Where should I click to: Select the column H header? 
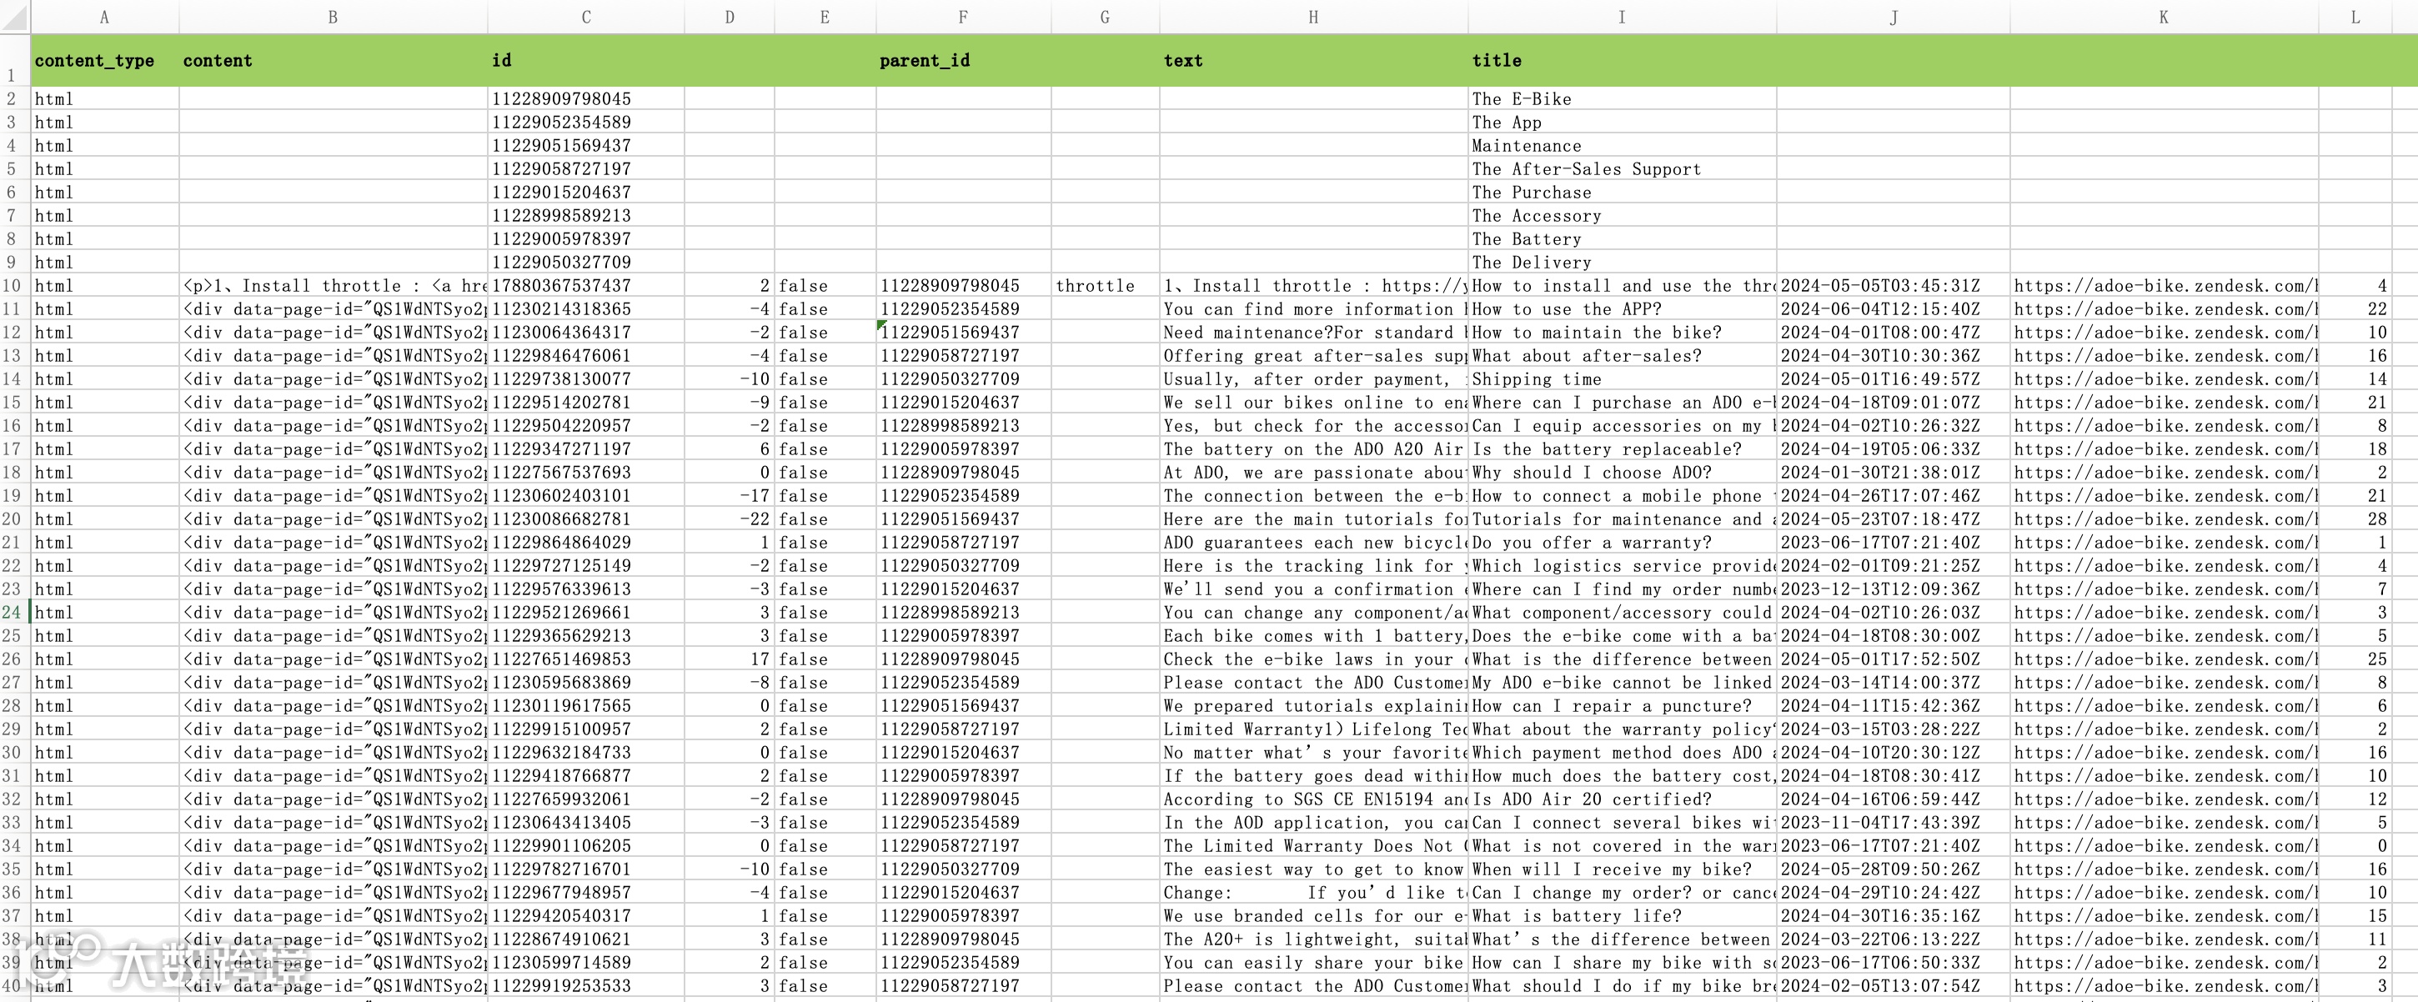pos(1313,17)
